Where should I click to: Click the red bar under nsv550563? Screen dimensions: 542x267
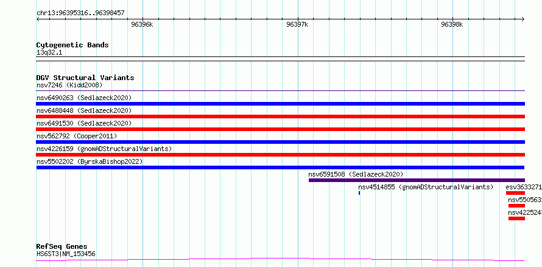517,206
